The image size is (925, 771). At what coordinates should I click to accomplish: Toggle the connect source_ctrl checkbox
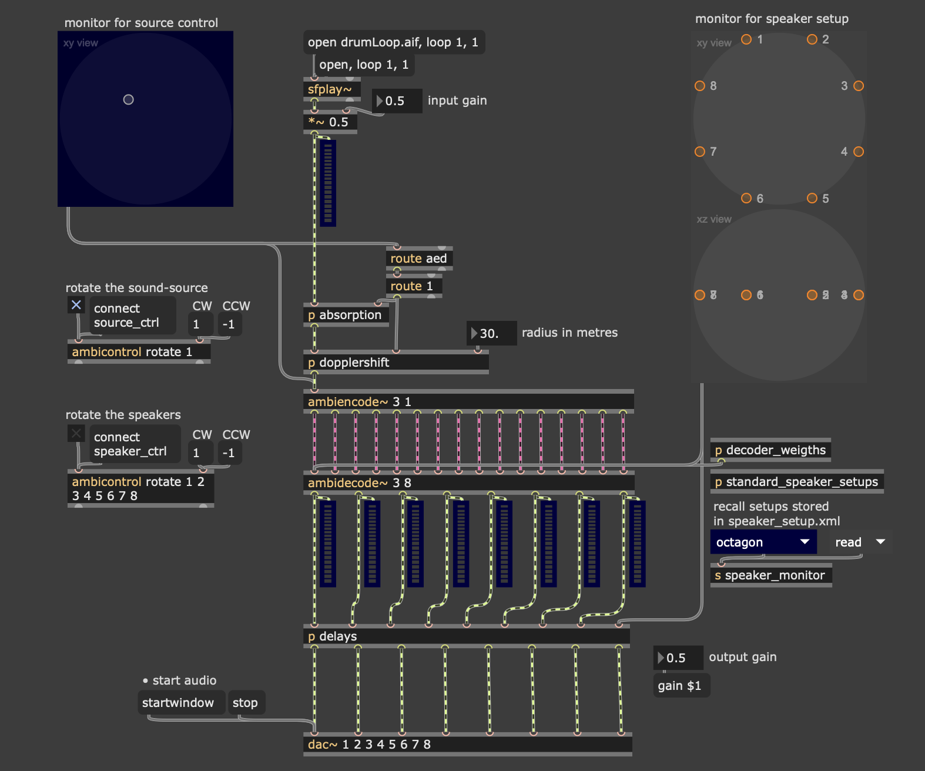pos(76,304)
